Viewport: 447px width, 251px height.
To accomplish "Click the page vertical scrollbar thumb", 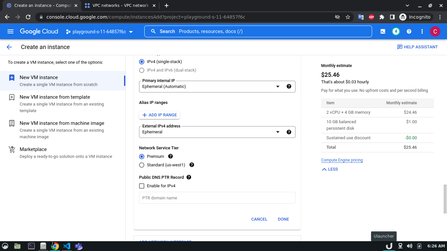I will tap(445, 199).
